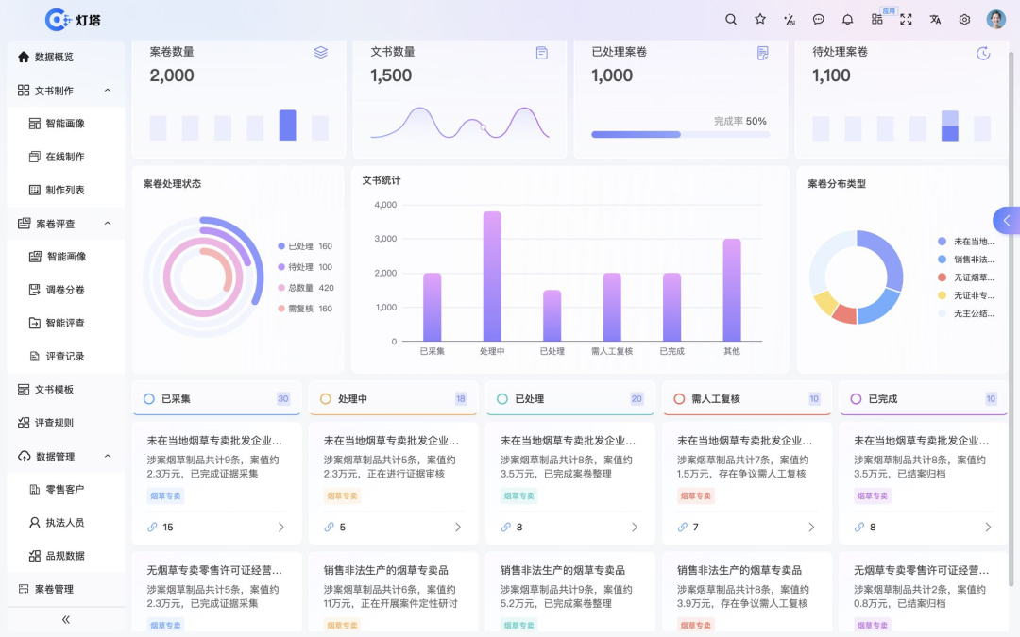Switch language with the translate icon

(x=935, y=20)
